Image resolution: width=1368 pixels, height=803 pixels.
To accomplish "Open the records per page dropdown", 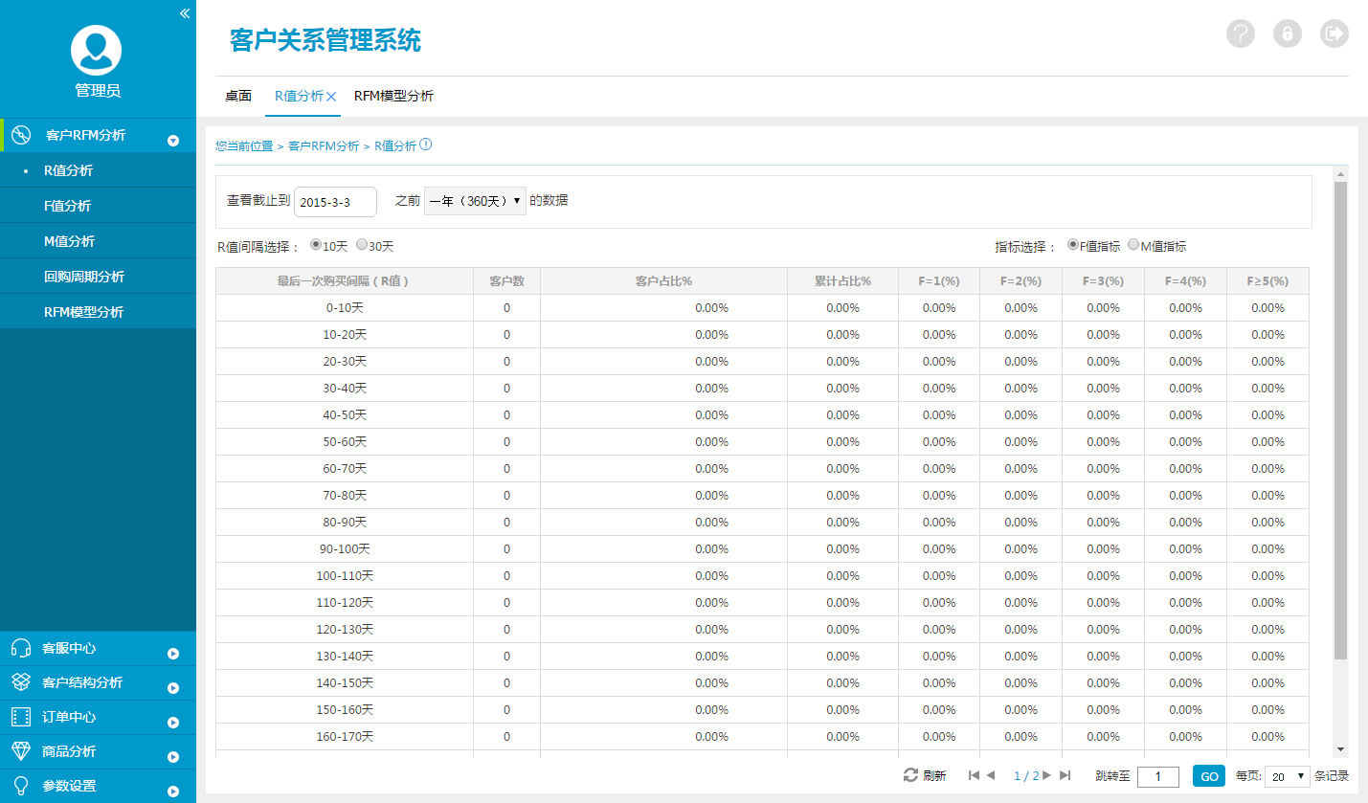I will point(1287,776).
